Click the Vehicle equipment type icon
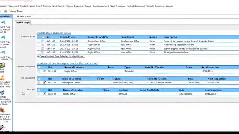 point(3,52)
